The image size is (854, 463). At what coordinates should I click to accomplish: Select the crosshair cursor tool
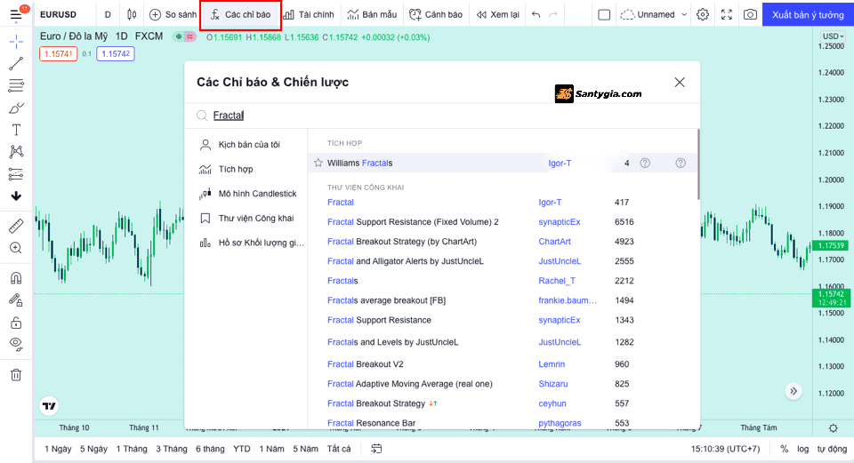point(16,42)
